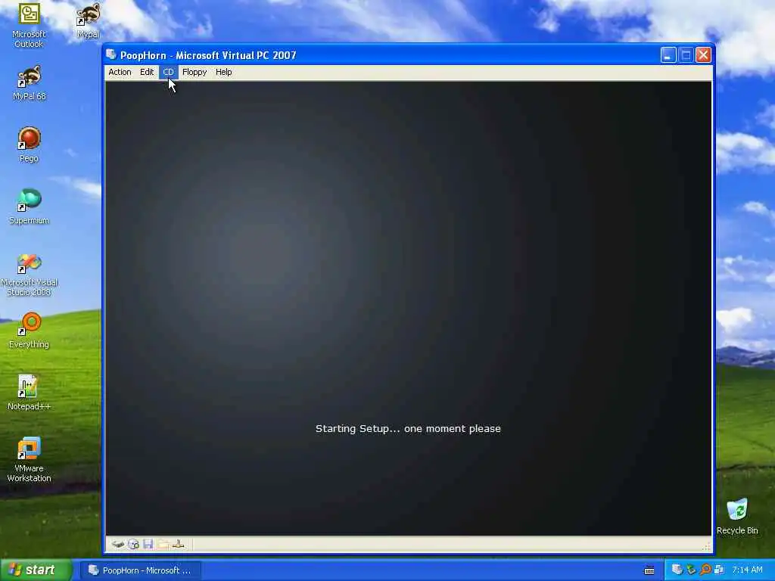Open the Help menu
Screen dimensions: 775x581
pos(223,72)
